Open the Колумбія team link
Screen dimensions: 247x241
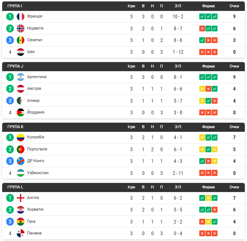(x=36, y=137)
